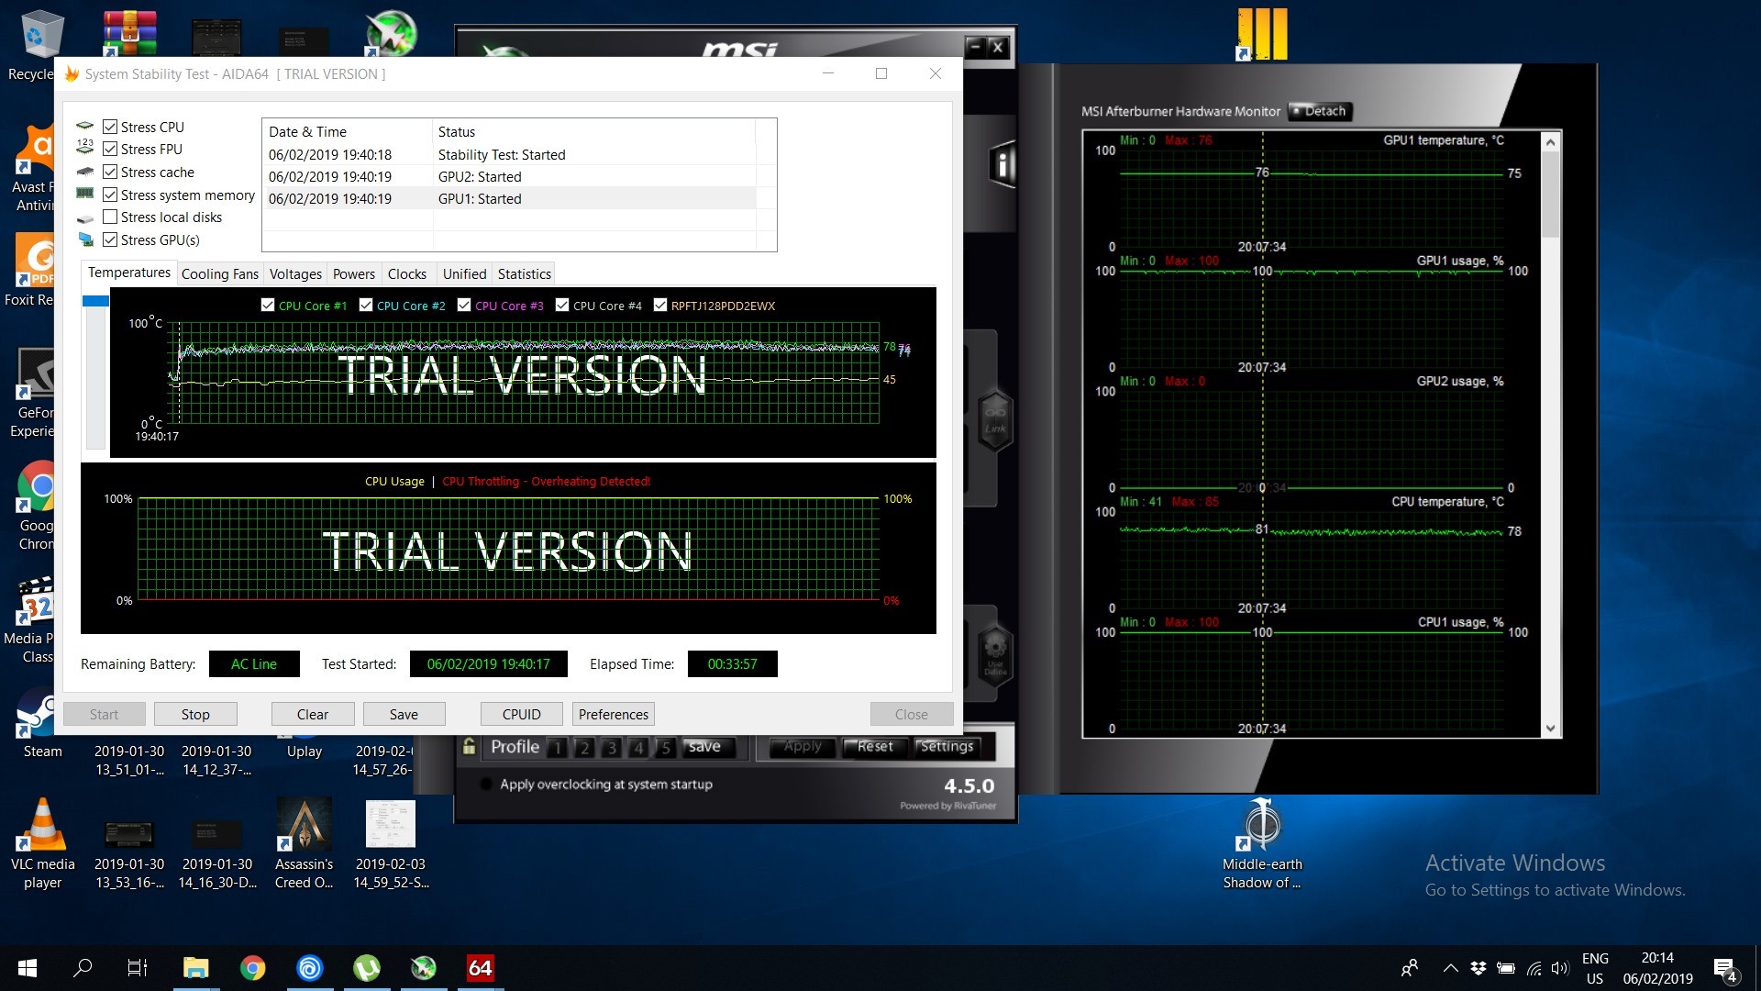Click the Afterburner profile lock icon

point(469,747)
